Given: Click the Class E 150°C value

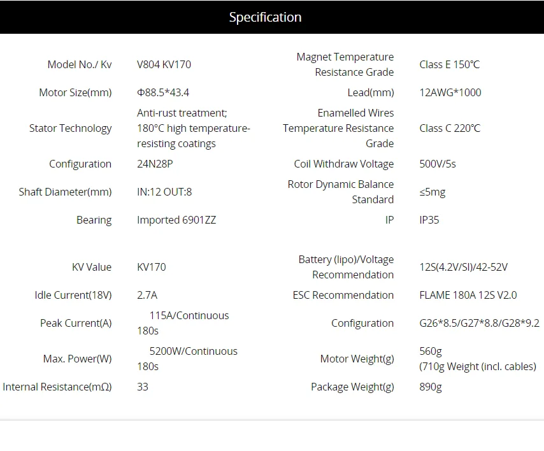Looking at the screenshot, I should click(449, 64).
